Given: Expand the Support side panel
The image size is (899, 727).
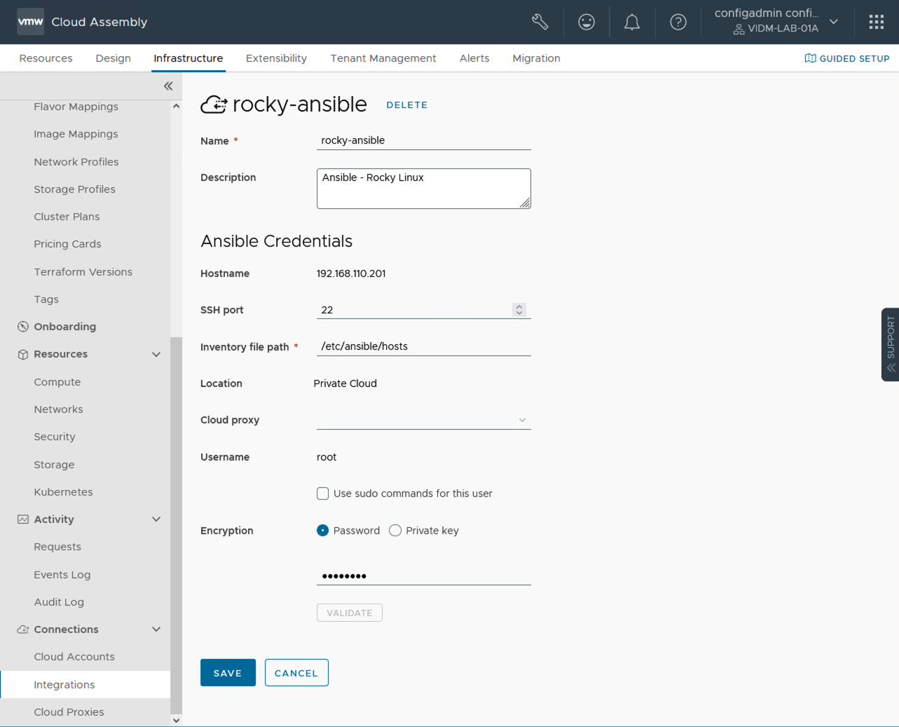Looking at the screenshot, I should click(x=890, y=344).
